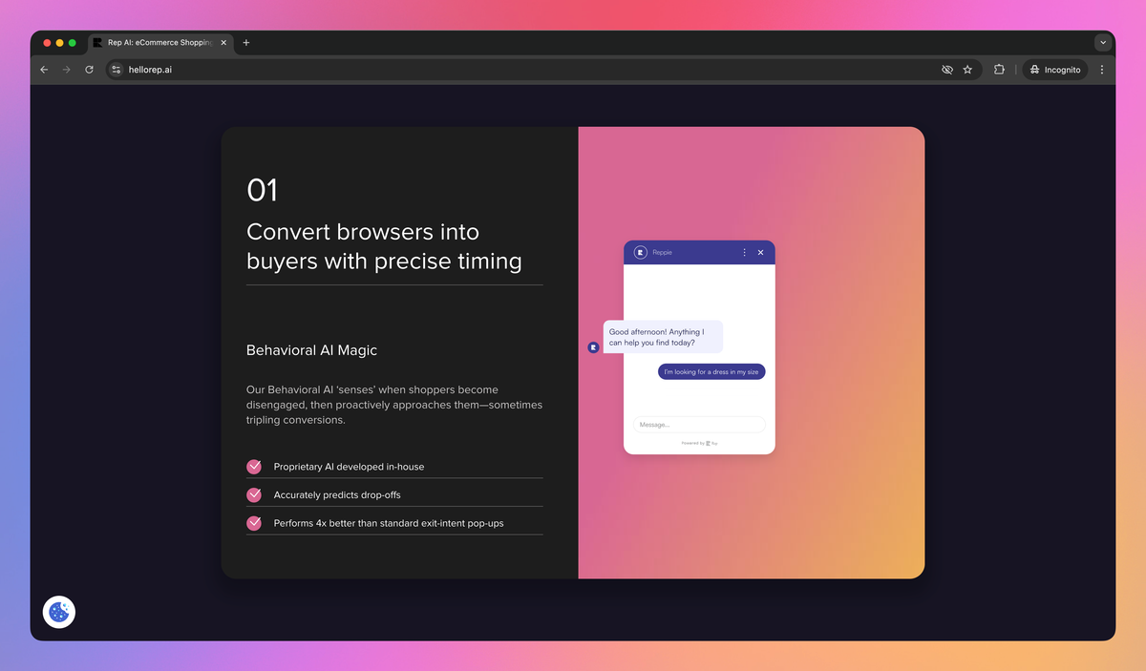The image size is (1146, 671).
Task: Open cookie preferences icon
Action: point(59,612)
